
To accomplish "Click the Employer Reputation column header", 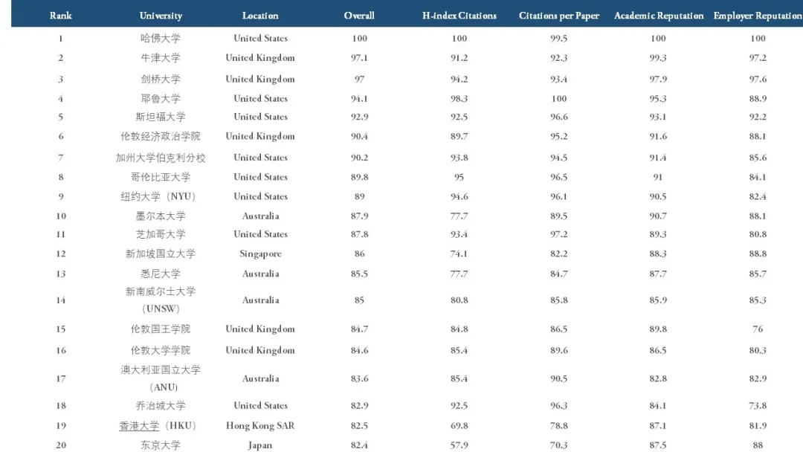I will [758, 16].
